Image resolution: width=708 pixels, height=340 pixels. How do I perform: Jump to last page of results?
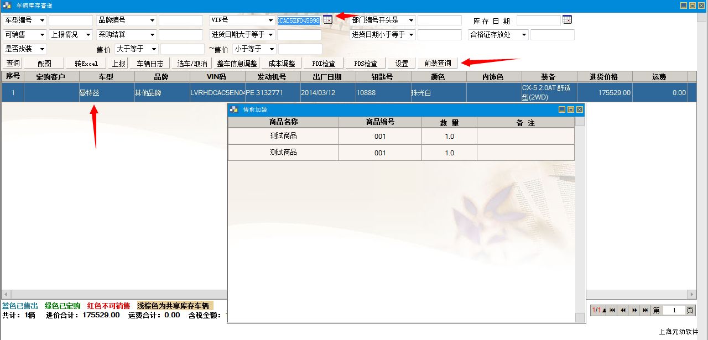coord(645,311)
